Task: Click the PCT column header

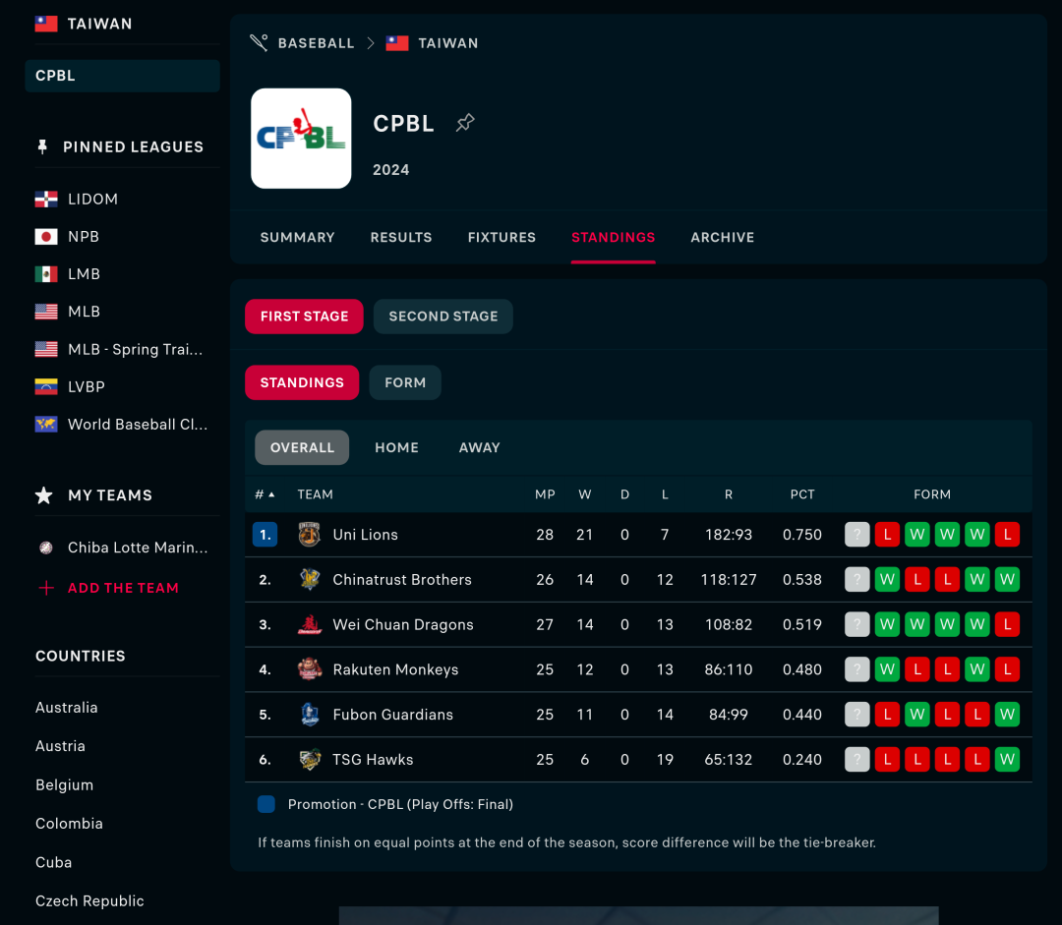Action: 802,494
